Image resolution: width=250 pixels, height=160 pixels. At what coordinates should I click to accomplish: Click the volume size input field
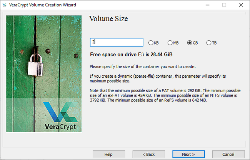click(117, 42)
